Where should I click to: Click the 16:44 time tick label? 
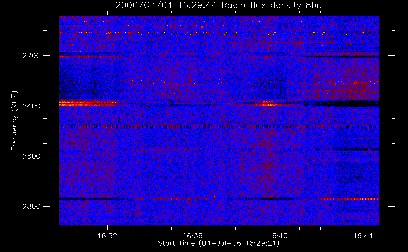[x=363, y=236]
